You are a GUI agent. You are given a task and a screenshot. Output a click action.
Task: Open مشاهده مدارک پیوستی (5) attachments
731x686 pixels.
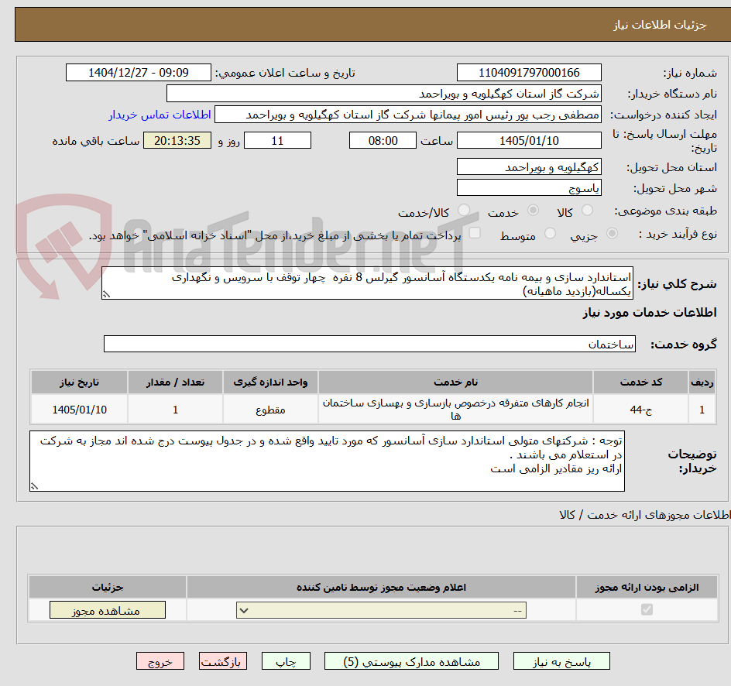pyautogui.click(x=411, y=661)
